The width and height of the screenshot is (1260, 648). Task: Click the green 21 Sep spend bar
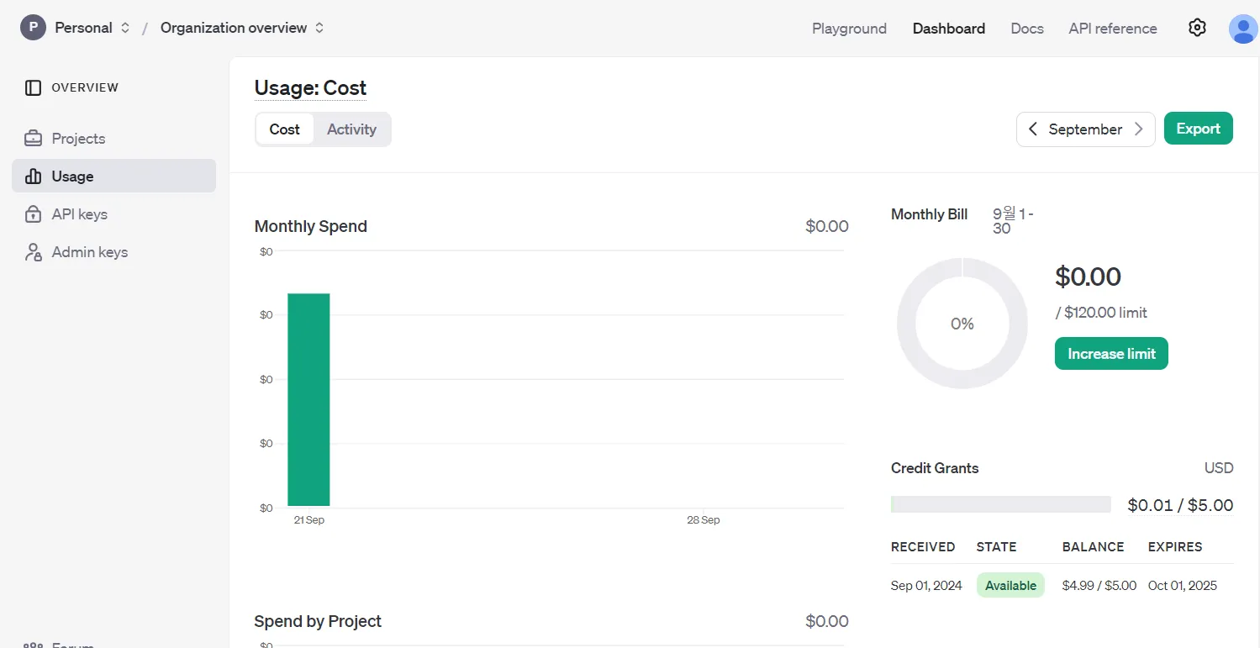(x=308, y=400)
